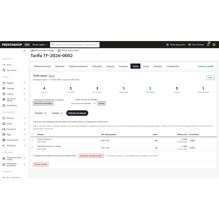Switch to the Pedidos de compra tab
Image resolution: width=219 pixels, height=219 pixels.
(x=42, y=66)
